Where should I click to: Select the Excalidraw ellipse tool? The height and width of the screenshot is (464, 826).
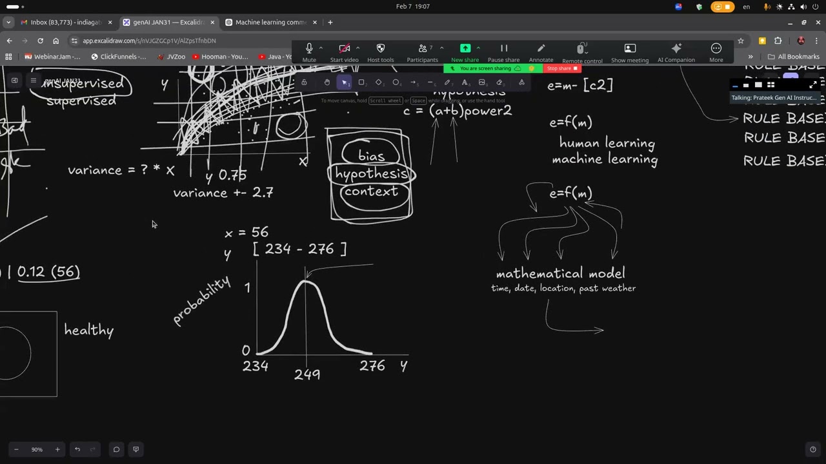click(x=396, y=82)
